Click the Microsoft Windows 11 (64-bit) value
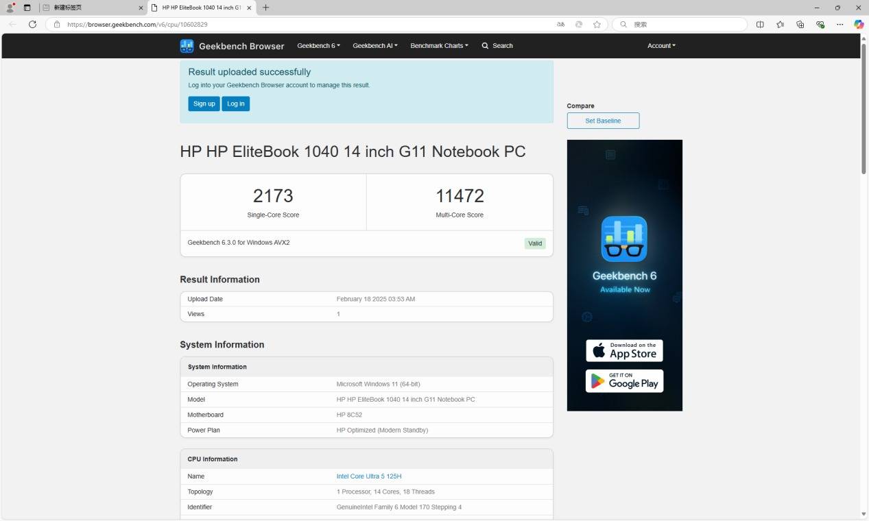The height and width of the screenshot is (521, 869). 379,384
